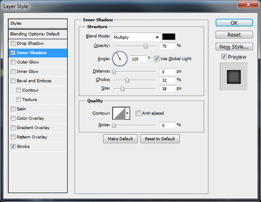Click the Noise value field

[167, 125]
